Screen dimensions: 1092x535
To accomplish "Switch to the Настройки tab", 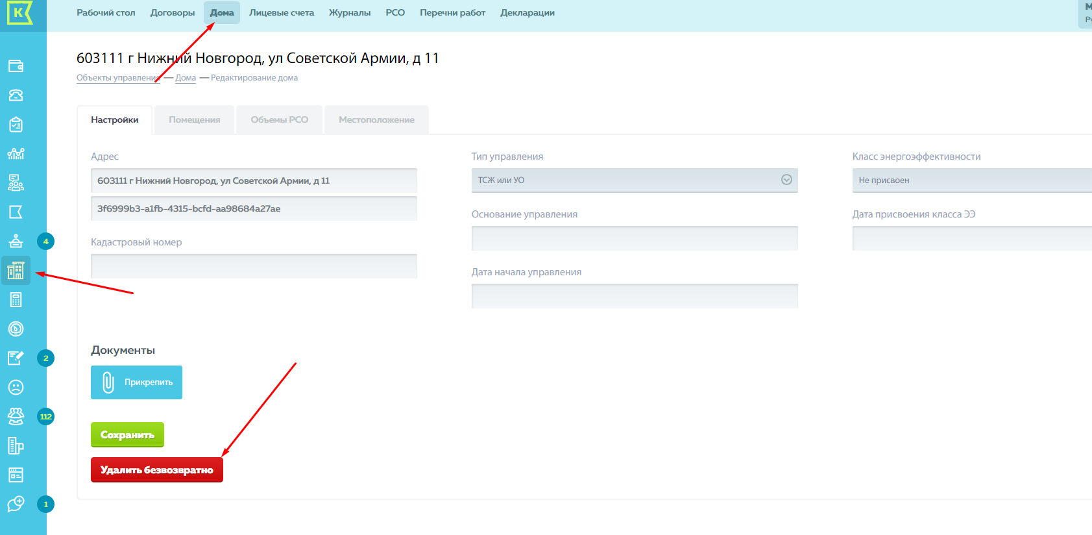I will [x=115, y=120].
